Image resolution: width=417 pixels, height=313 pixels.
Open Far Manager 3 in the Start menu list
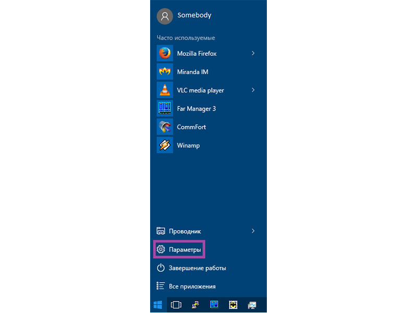tap(196, 109)
